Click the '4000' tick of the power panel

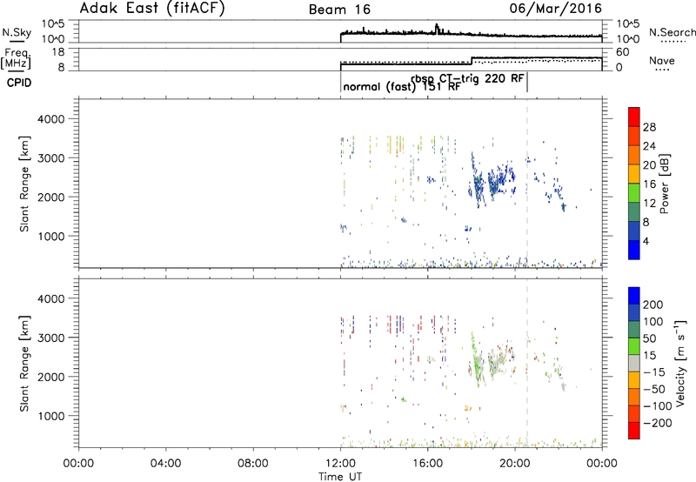pyautogui.click(x=51, y=119)
